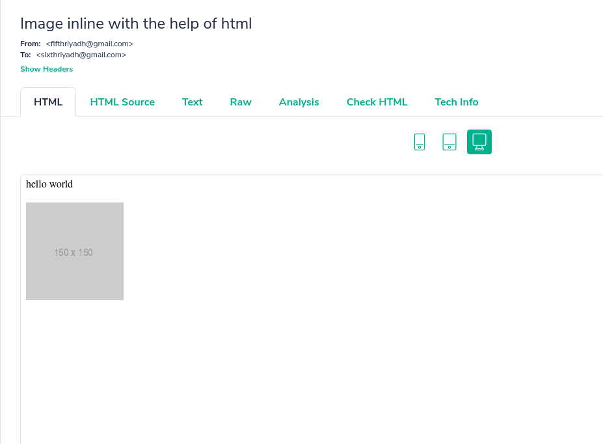Select the sender address fifthriyadh@gmail.com
The width and height of the screenshot is (603, 444).
coord(89,44)
